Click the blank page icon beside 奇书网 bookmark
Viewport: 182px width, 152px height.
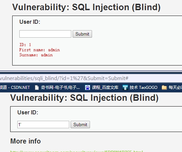37,88
